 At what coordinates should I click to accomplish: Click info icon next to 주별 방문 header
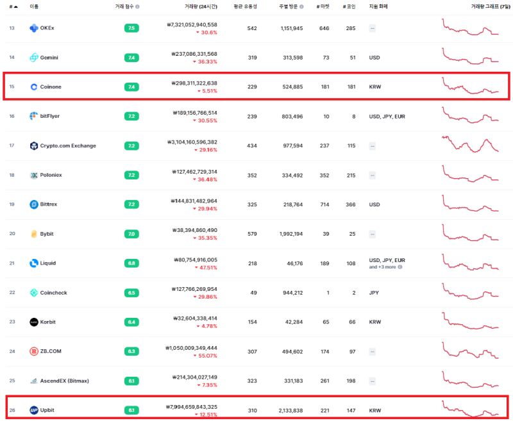point(301,6)
